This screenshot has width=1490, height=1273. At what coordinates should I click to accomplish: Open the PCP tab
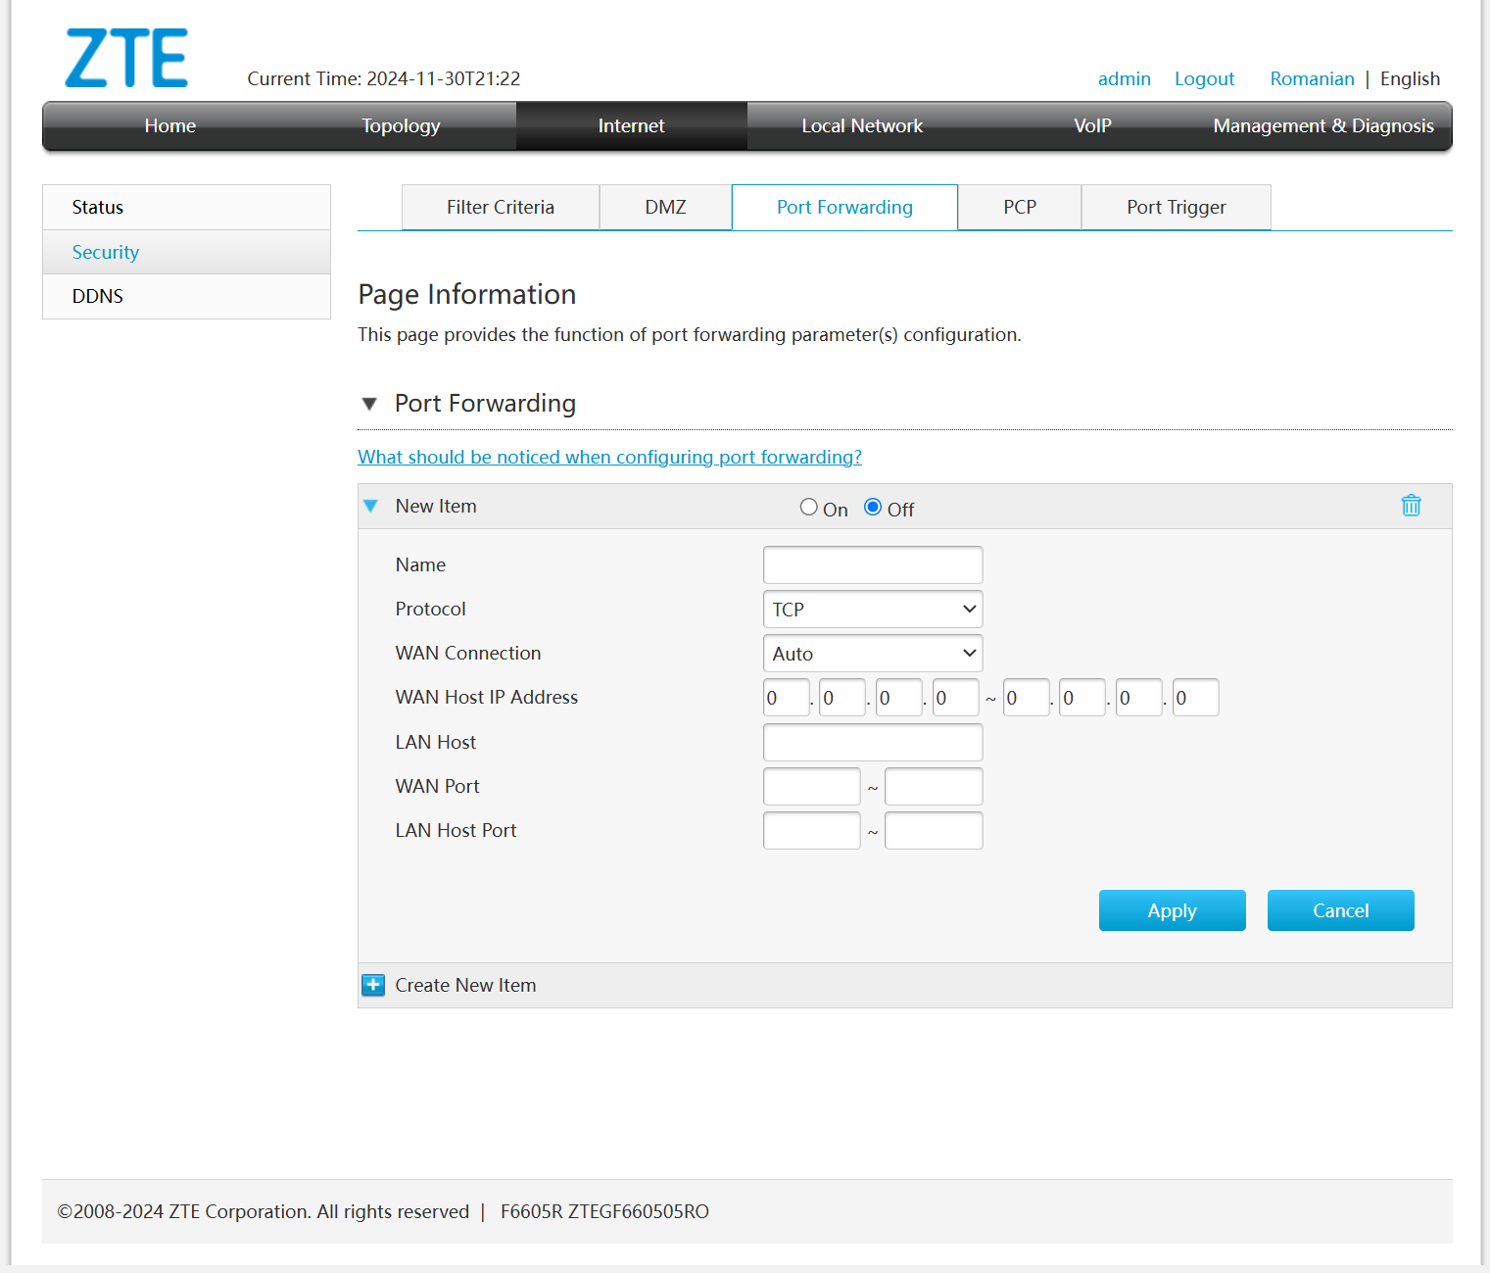[x=1019, y=207]
